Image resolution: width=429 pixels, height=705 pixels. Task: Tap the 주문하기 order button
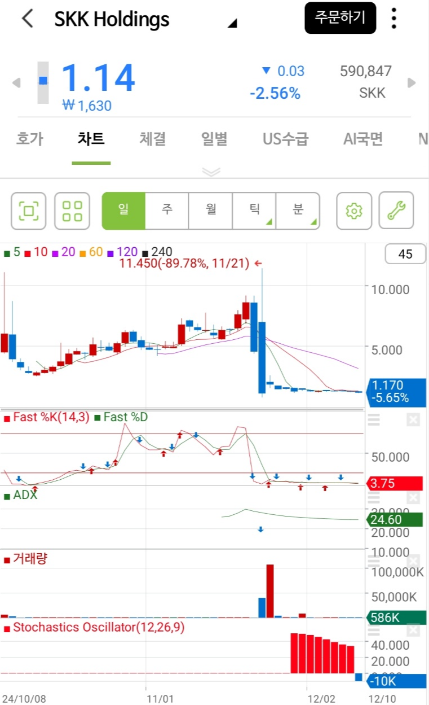tap(340, 18)
